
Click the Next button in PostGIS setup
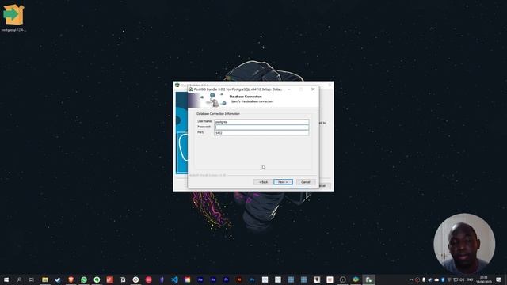pos(283,182)
